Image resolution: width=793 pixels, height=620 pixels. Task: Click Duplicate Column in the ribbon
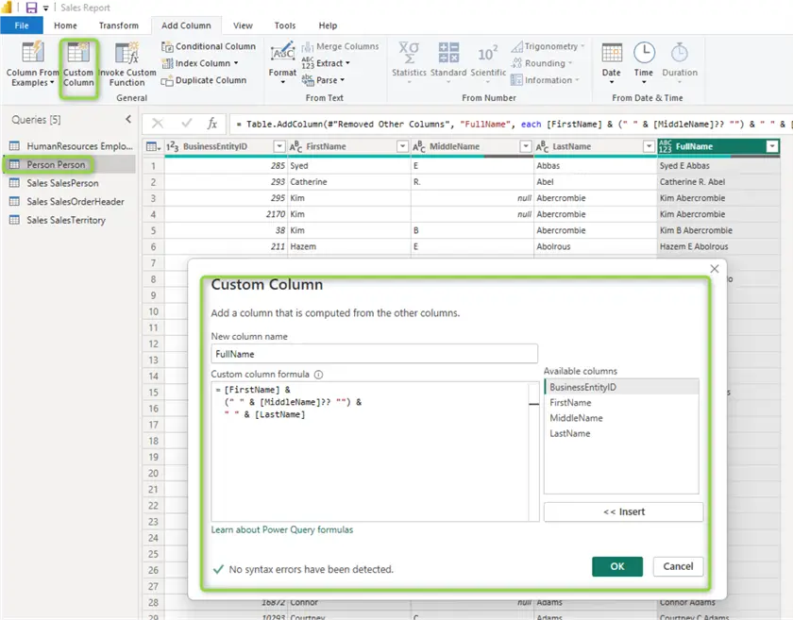point(204,80)
